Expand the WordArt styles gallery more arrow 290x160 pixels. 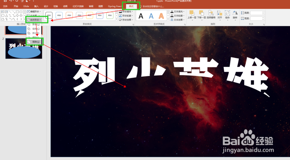[x=168, y=19]
